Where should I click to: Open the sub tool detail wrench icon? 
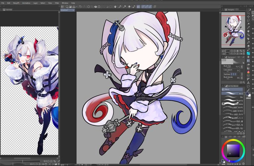[244, 82]
